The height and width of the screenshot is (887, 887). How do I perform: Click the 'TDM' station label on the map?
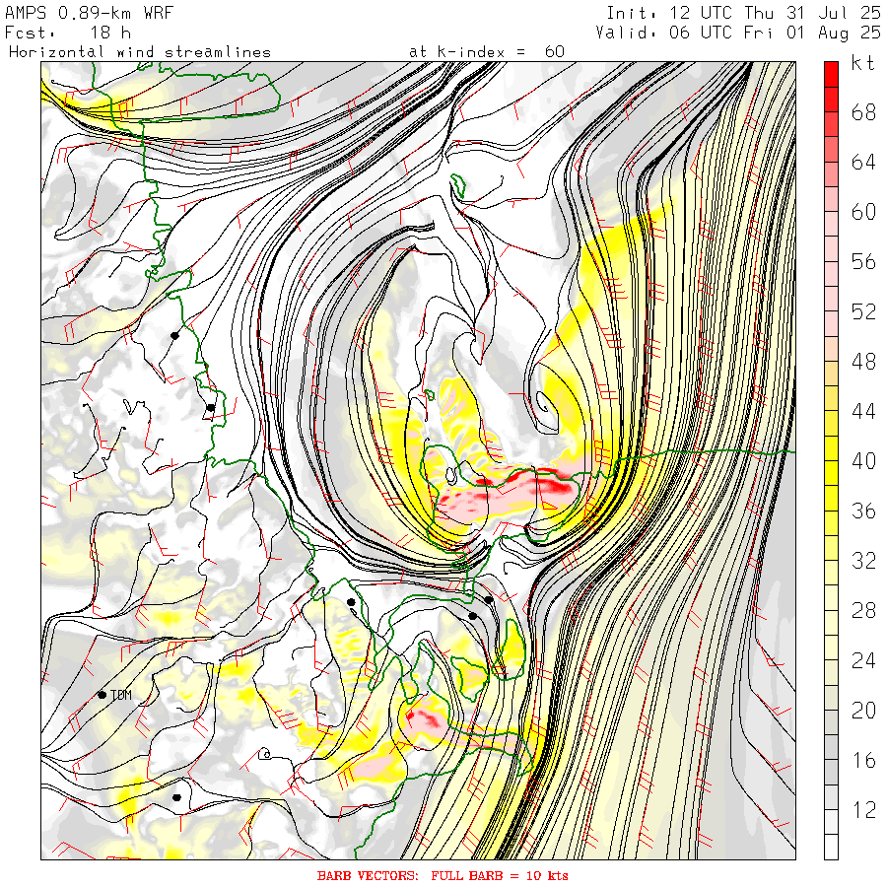coord(121,695)
